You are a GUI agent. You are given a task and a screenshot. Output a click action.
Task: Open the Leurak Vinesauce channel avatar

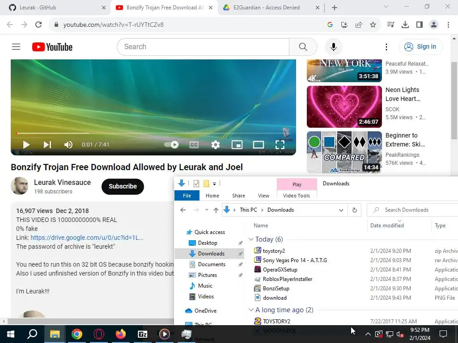coord(20,186)
